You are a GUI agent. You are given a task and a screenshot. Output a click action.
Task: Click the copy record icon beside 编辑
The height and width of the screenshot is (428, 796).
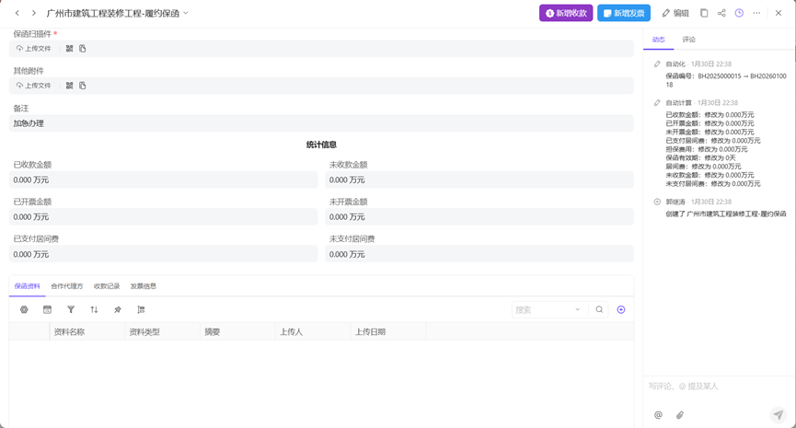pyautogui.click(x=704, y=14)
